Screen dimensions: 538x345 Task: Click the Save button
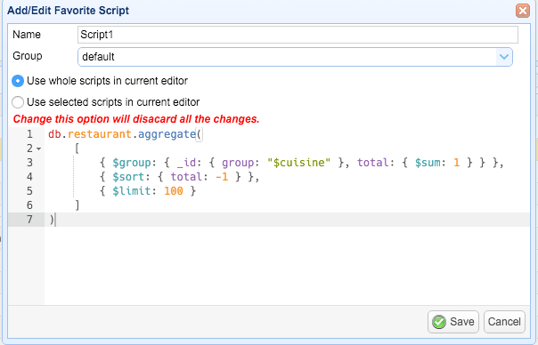click(x=452, y=322)
